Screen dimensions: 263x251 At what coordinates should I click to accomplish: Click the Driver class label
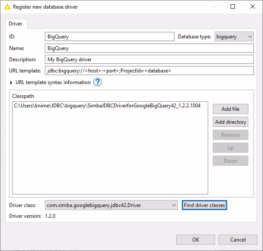[x=22, y=205]
